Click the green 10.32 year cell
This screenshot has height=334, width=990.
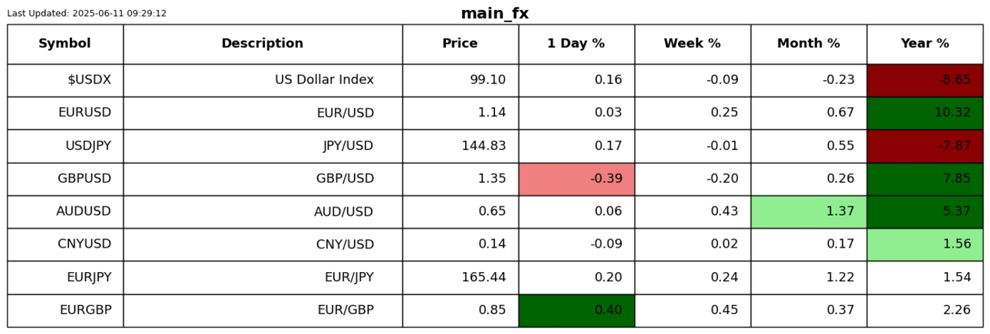pos(924,112)
